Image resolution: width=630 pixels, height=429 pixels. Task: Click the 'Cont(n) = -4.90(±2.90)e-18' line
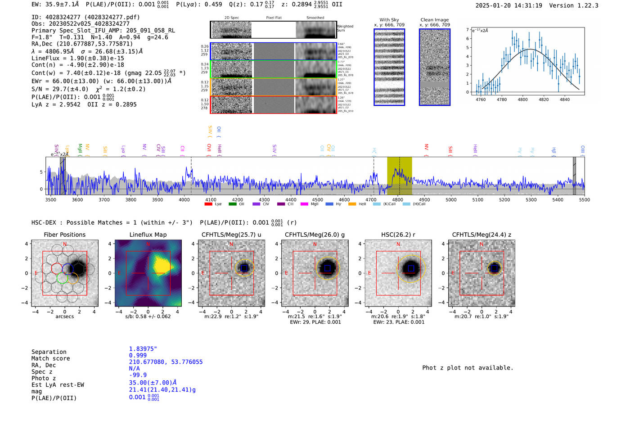pyautogui.click(x=77, y=65)
